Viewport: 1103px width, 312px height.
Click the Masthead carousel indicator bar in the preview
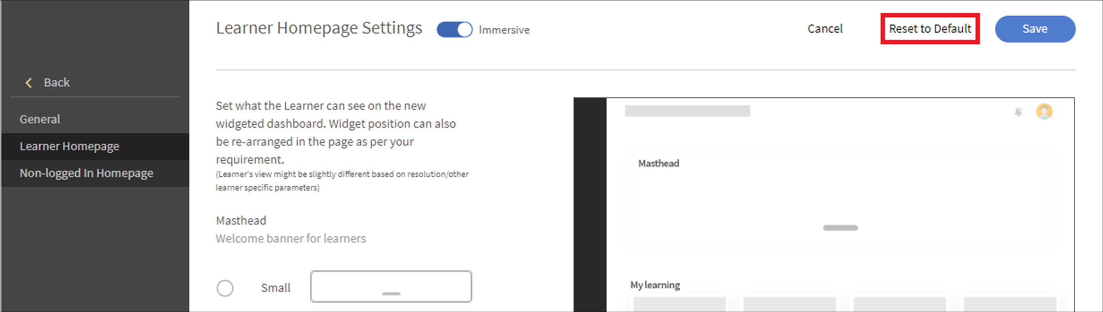[x=840, y=228]
